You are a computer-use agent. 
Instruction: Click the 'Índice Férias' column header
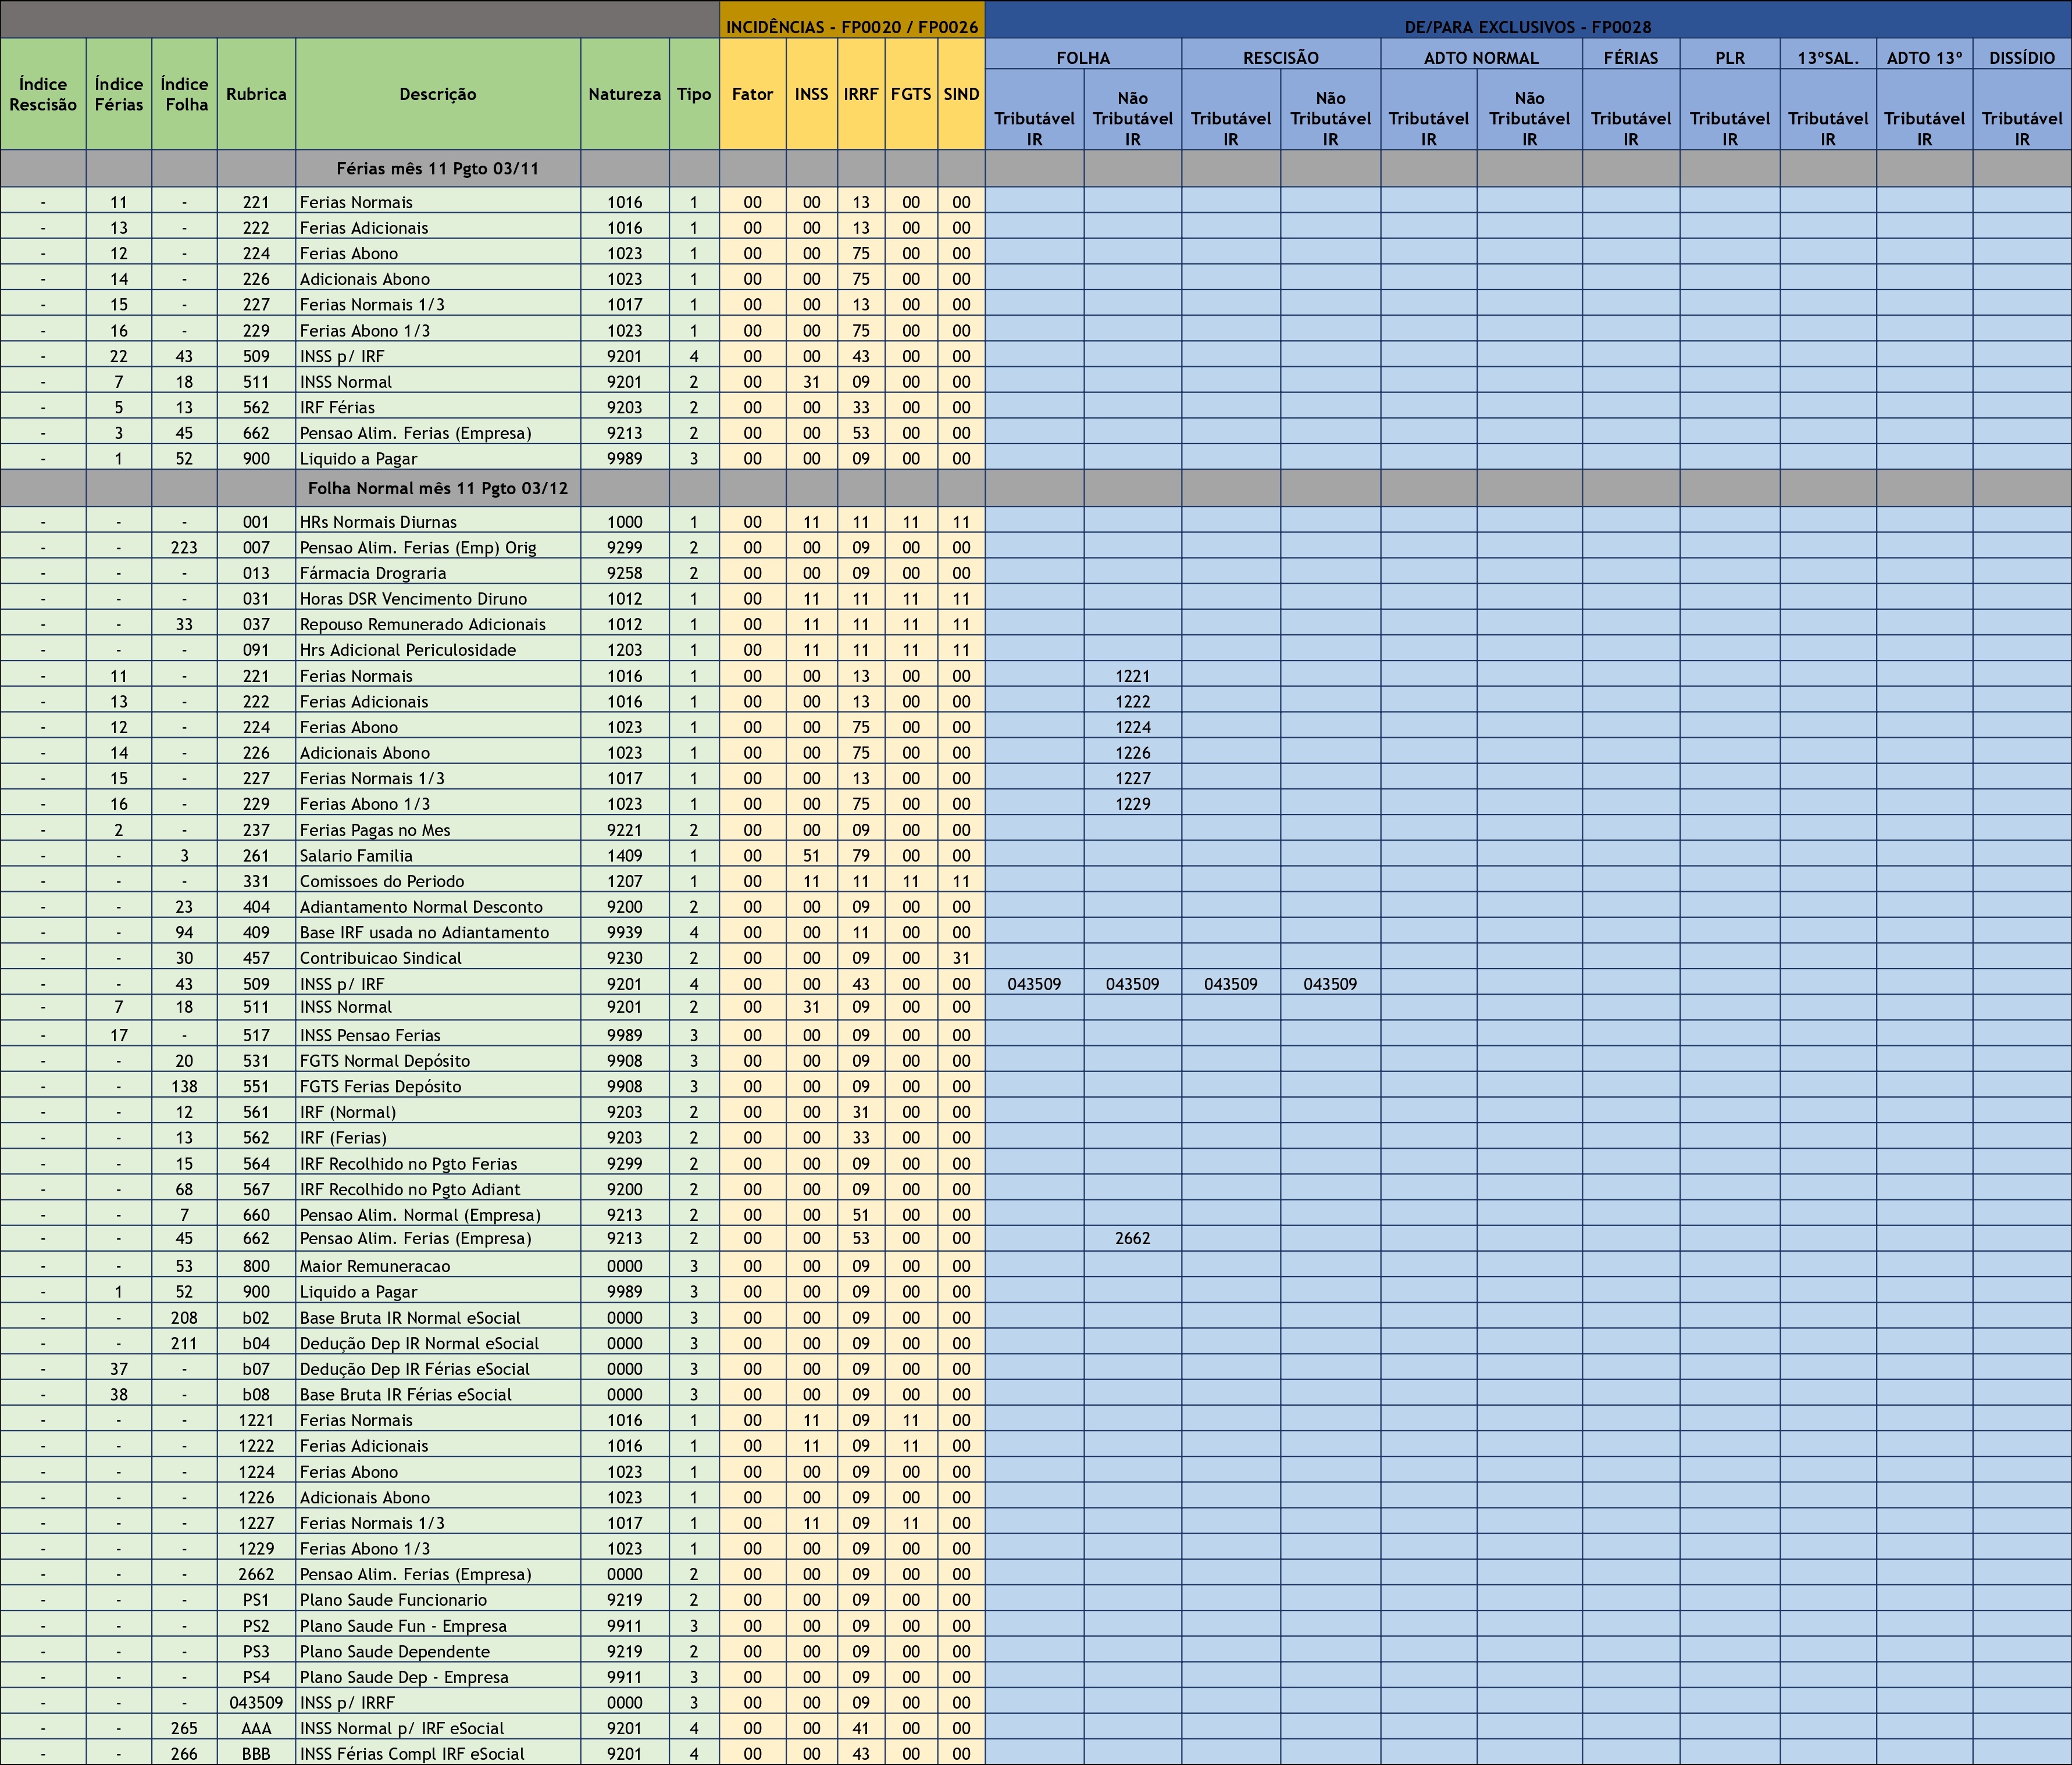119,94
